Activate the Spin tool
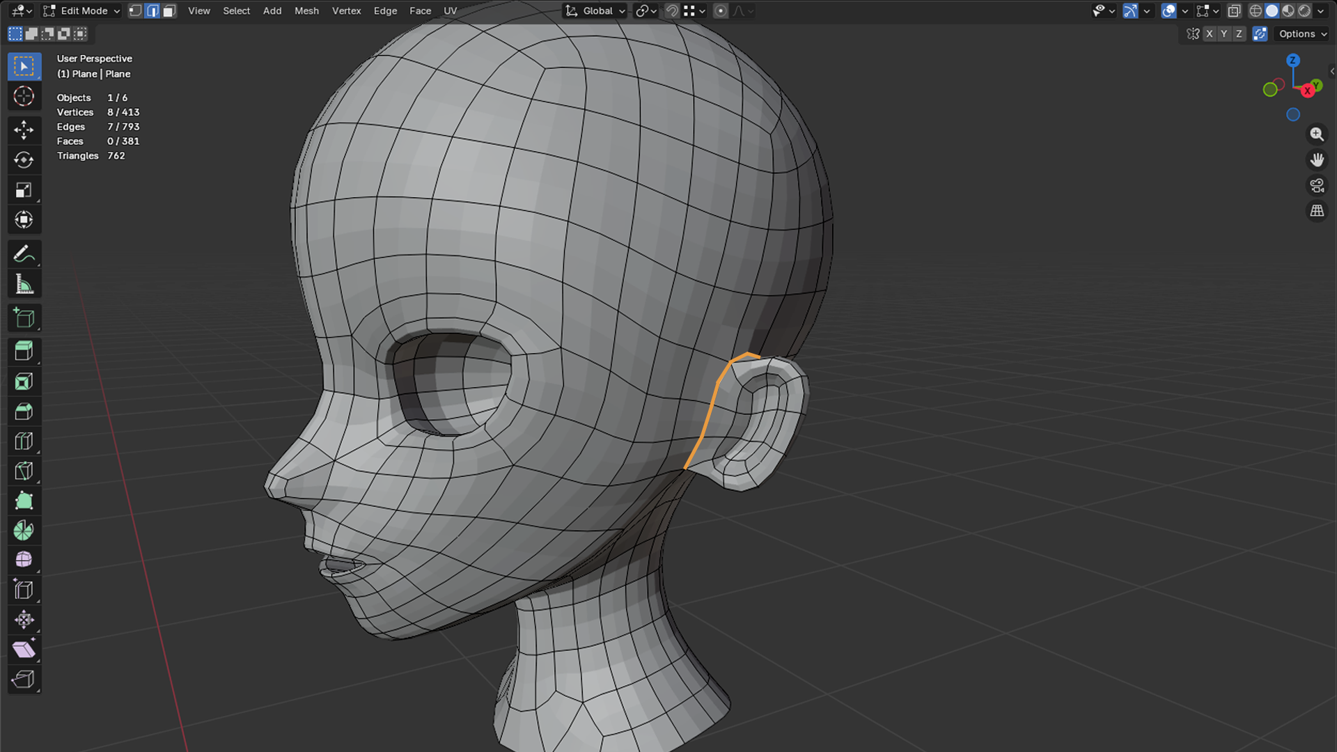This screenshot has height=752, width=1337. click(x=24, y=531)
